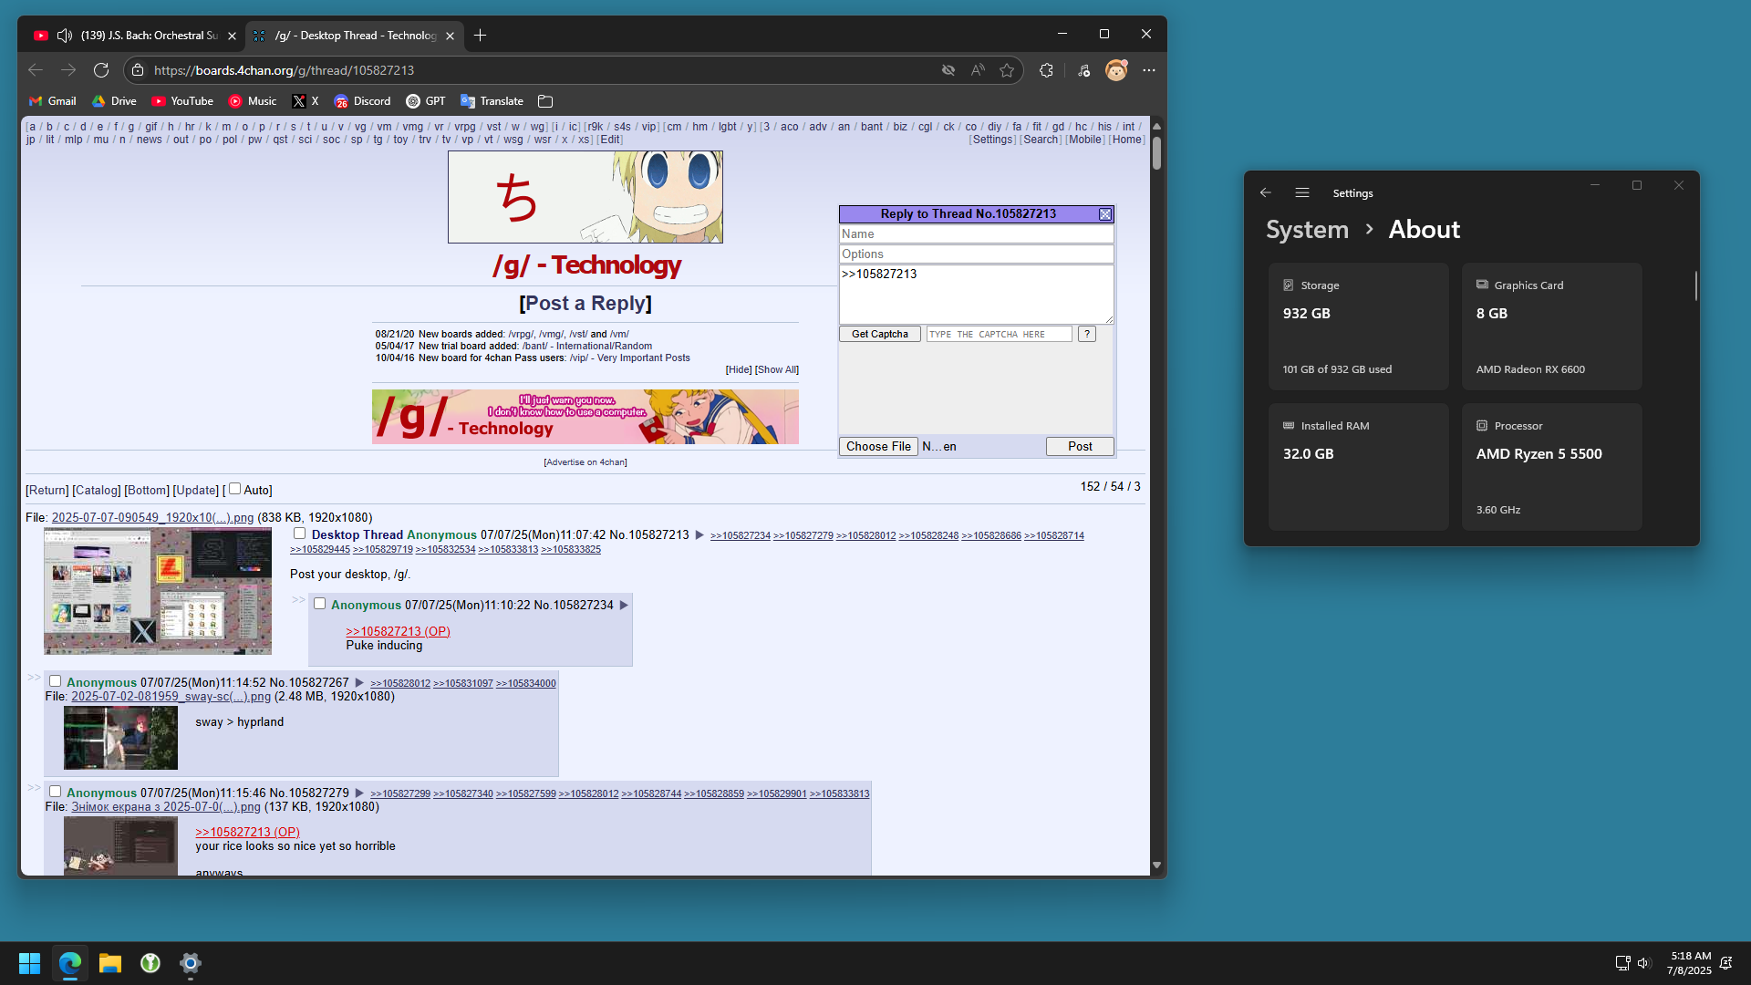1751x985 pixels.
Task: Go back in Settings window
Action: pos(1266,192)
